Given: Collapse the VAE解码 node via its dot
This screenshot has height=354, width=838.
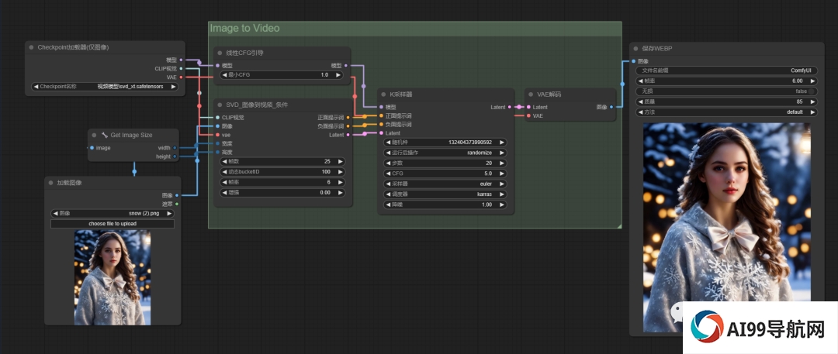Looking at the screenshot, I should tap(531, 94).
